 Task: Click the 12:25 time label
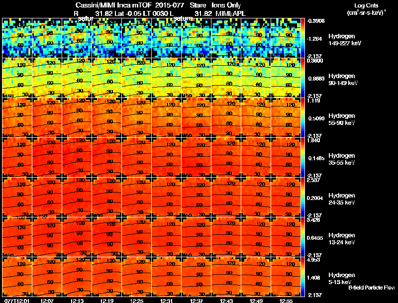(x=137, y=301)
